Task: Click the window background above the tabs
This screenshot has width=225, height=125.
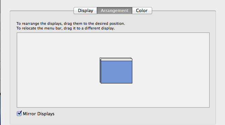Action: [113, 3]
